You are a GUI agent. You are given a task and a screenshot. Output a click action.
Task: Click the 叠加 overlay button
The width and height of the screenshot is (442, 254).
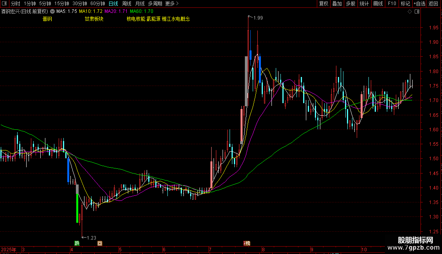pyautogui.click(x=337, y=4)
